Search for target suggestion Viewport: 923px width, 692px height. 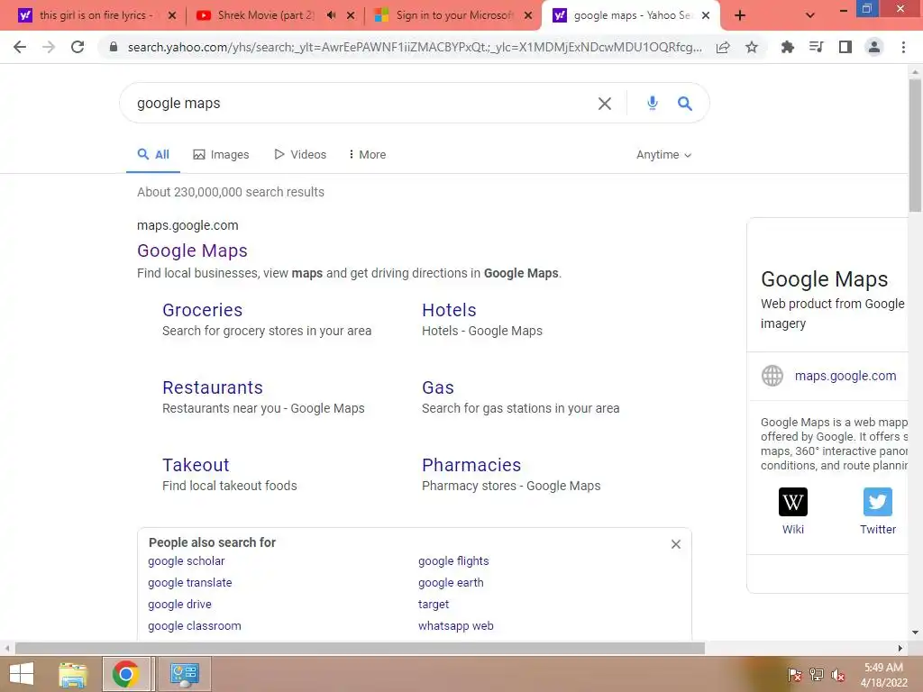click(x=434, y=605)
